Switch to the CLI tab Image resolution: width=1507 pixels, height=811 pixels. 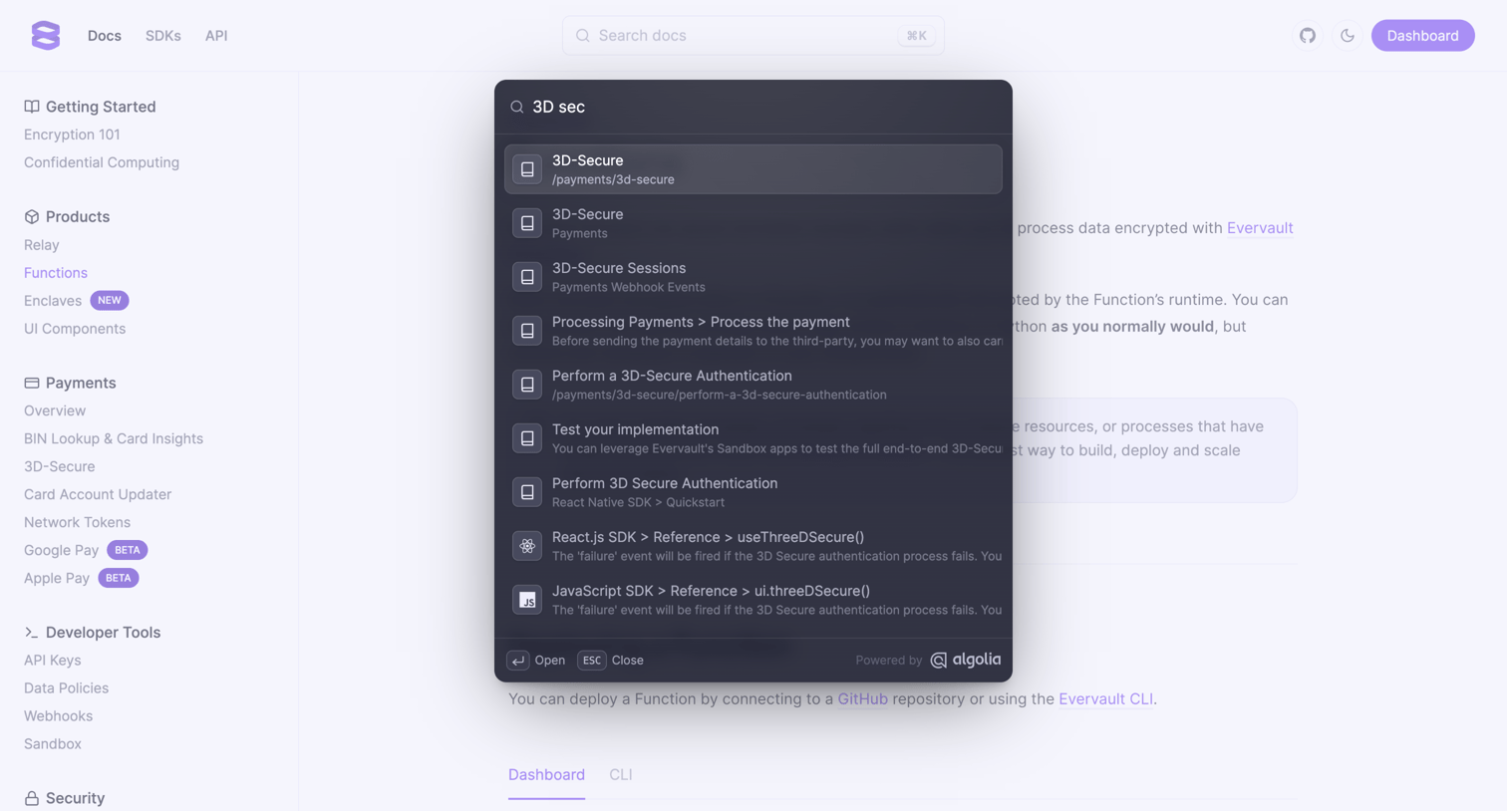pyautogui.click(x=621, y=774)
